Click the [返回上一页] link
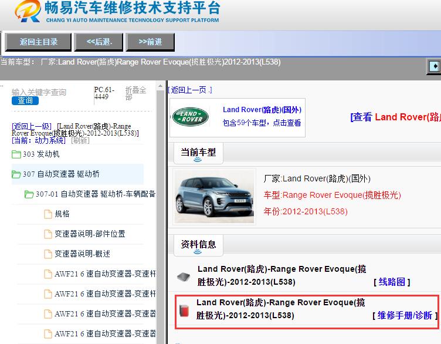 pos(190,90)
